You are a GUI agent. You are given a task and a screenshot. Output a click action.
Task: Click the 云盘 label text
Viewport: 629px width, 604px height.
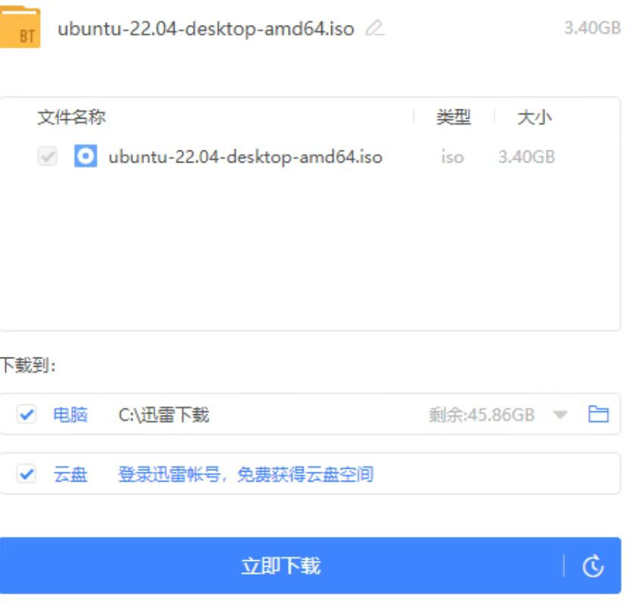70,475
